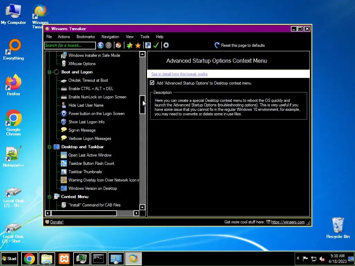The width and height of the screenshot is (355, 266).
Task: Open bookmarks with the orange star icon
Action: (138, 45)
